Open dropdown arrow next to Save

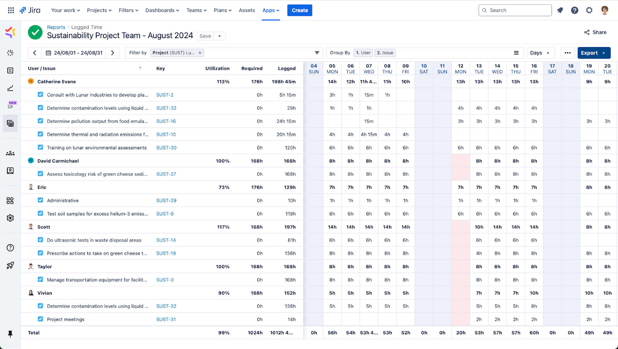219,36
